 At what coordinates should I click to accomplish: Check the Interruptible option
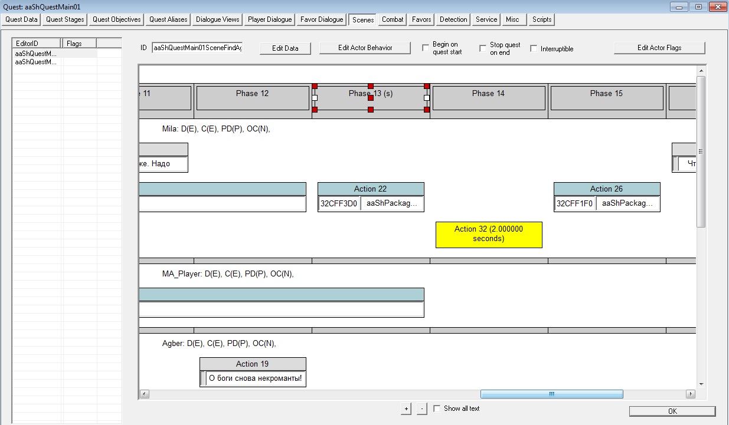(x=534, y=48)
